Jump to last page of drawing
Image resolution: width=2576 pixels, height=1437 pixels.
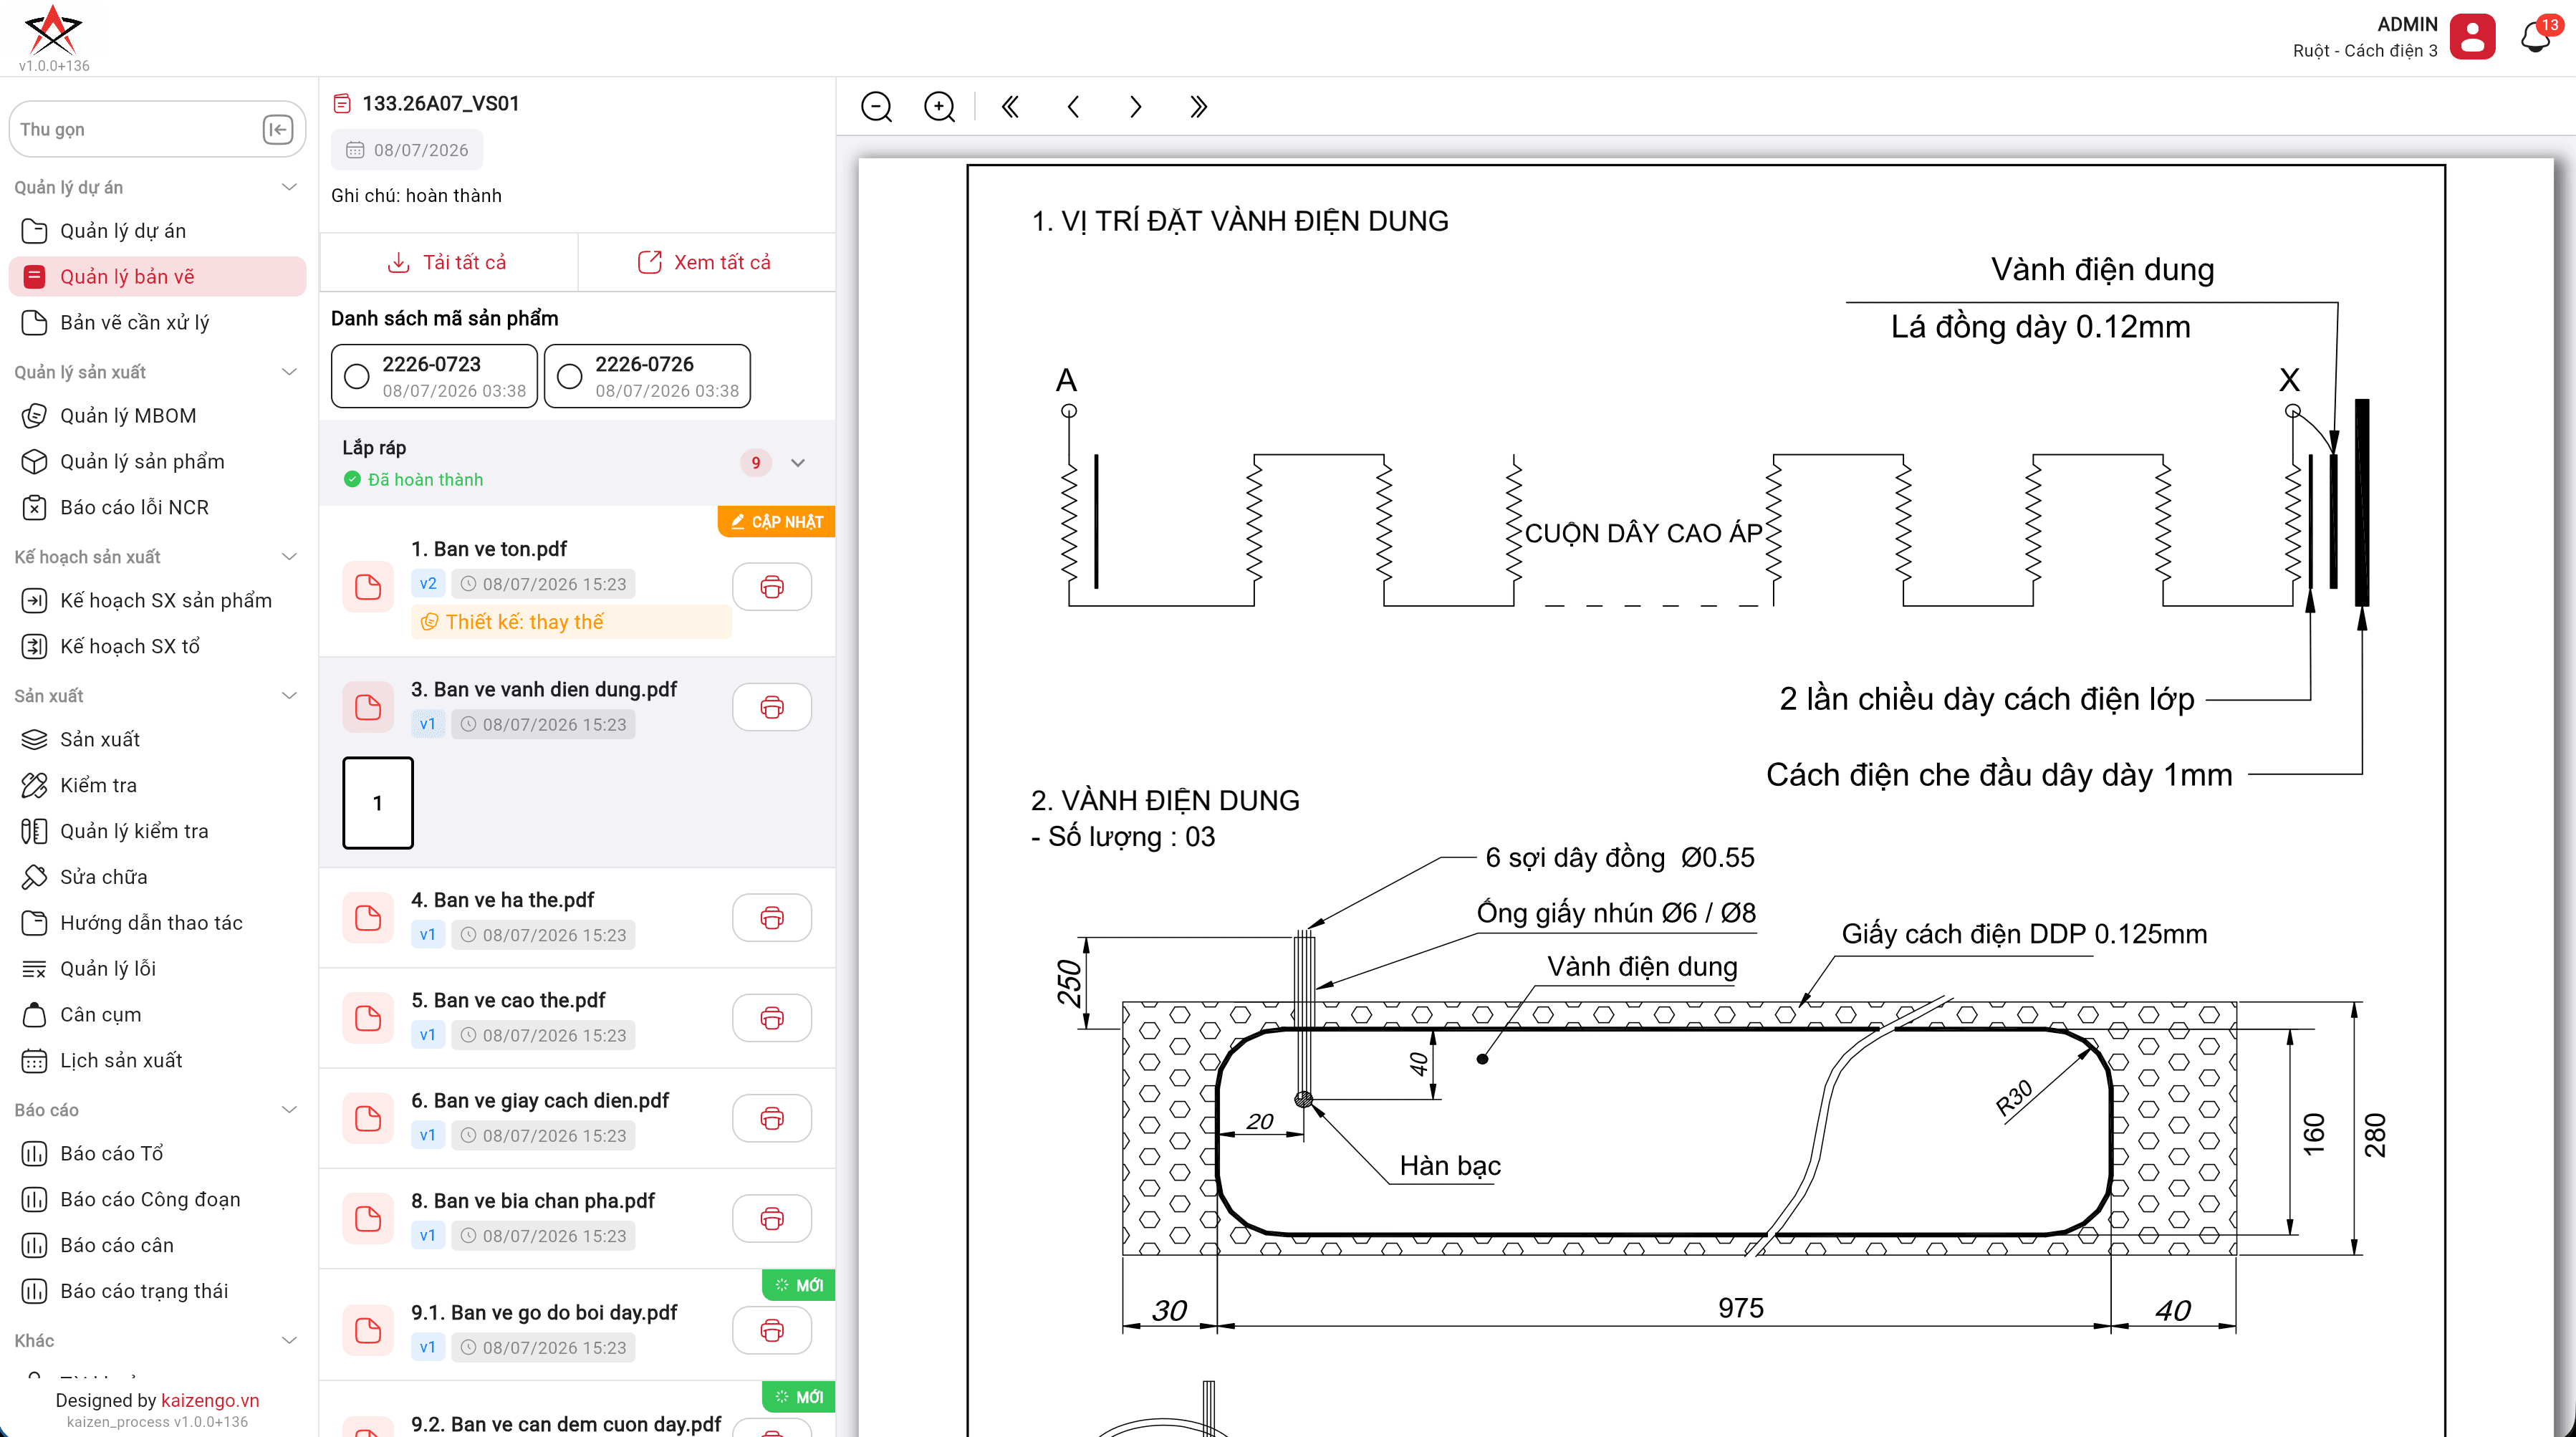tap(1198, 107)
